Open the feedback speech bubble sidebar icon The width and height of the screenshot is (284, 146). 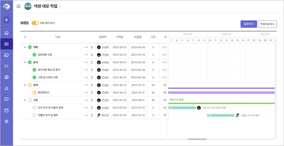(7, 99)
